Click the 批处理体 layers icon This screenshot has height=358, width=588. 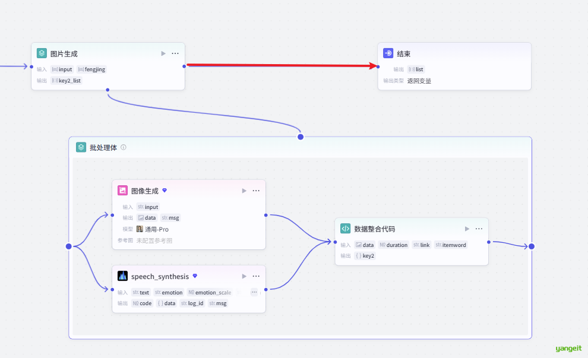pos(81,147)
